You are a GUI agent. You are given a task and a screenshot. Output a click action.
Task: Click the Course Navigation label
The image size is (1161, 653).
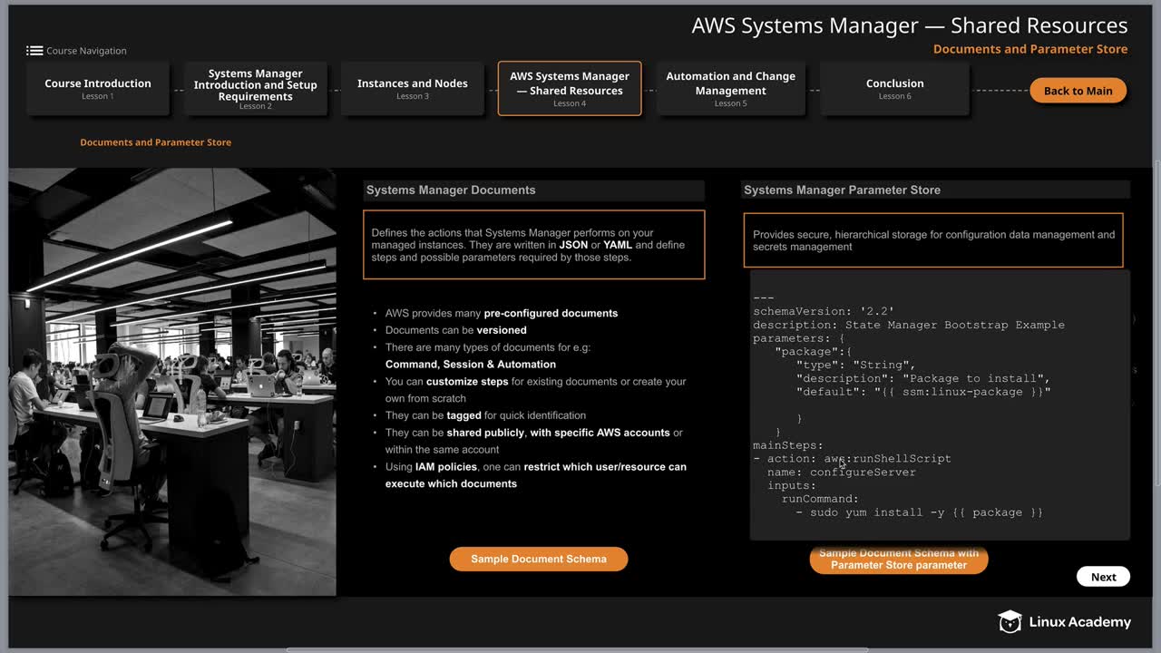pos(86,51)
